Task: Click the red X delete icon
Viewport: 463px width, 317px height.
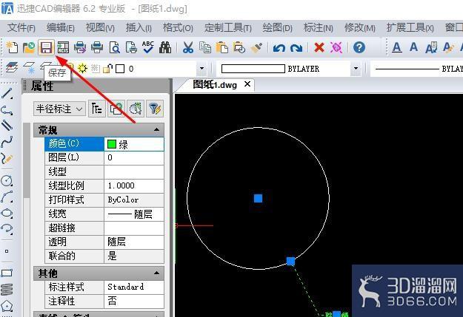Action: coord(319,47)
